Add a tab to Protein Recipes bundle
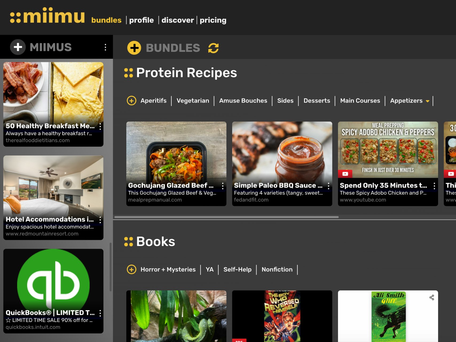Screen dimensions: 456x342 [x=131, y=101]
